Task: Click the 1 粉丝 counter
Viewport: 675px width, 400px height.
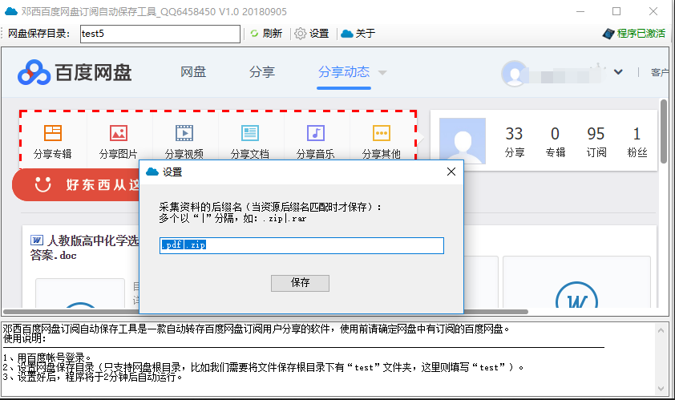Action: (x=637, y=141)
